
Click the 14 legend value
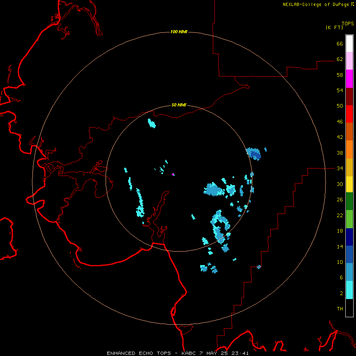(x=340, y=246)
